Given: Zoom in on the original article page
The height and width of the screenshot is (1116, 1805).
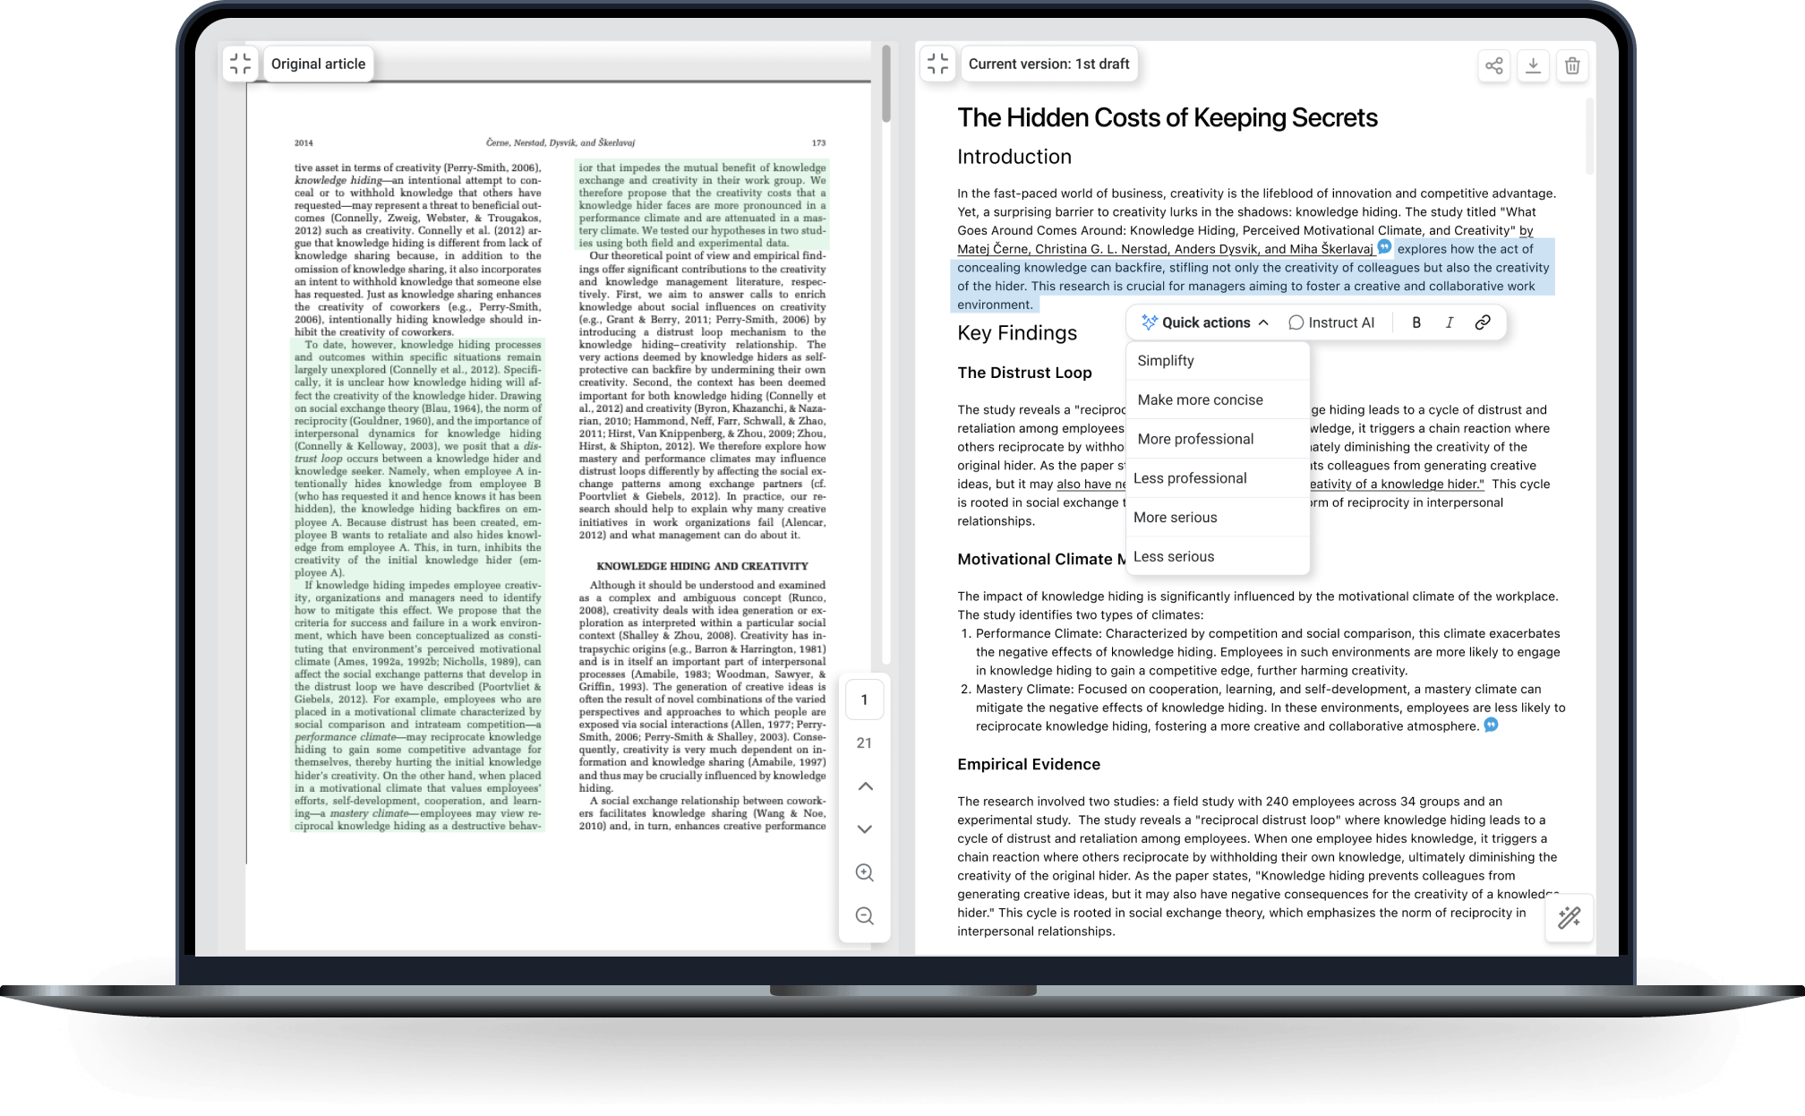Looking at the screenshot, I should point(863,872).
